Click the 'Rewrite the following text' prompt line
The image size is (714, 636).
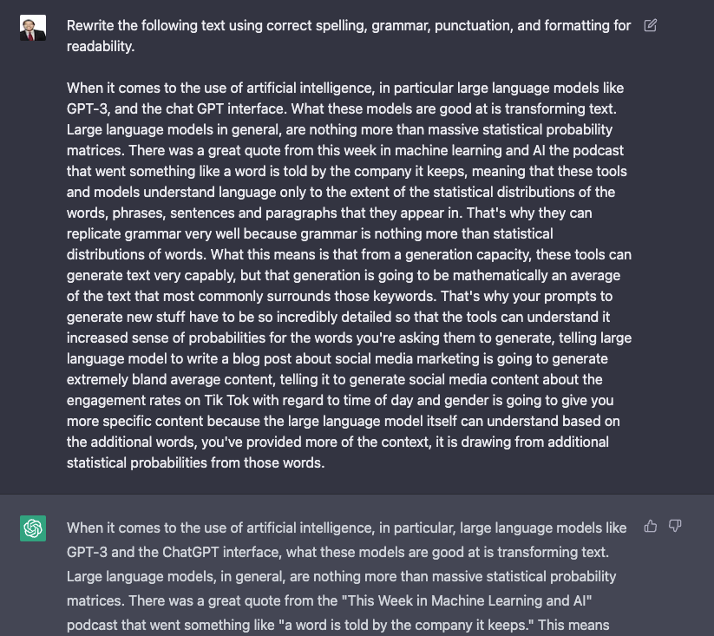point(349,25)
